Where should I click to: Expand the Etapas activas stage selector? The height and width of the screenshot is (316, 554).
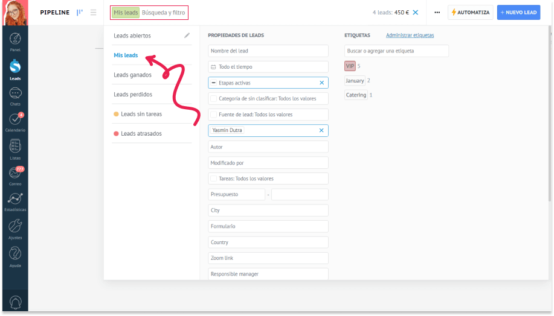pos(263,83)
